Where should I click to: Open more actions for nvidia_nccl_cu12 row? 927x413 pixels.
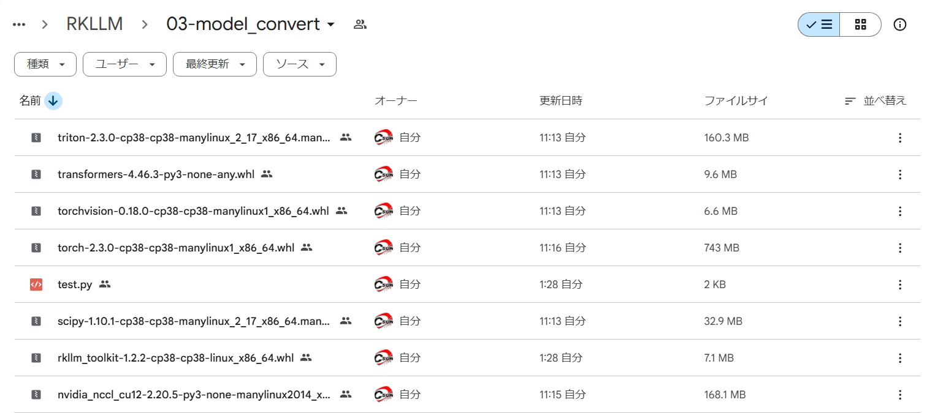(900, 395)
